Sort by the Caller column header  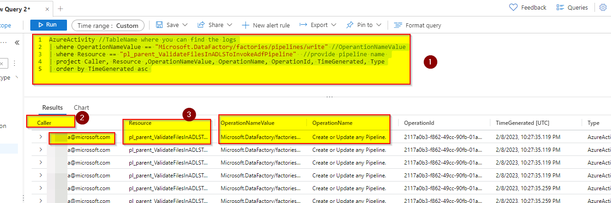coord(44,123)
